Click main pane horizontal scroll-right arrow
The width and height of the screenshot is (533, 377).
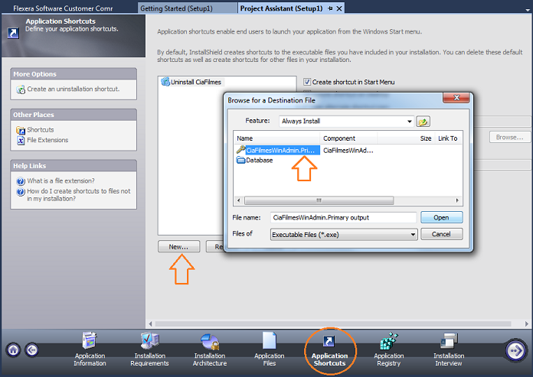527,323
